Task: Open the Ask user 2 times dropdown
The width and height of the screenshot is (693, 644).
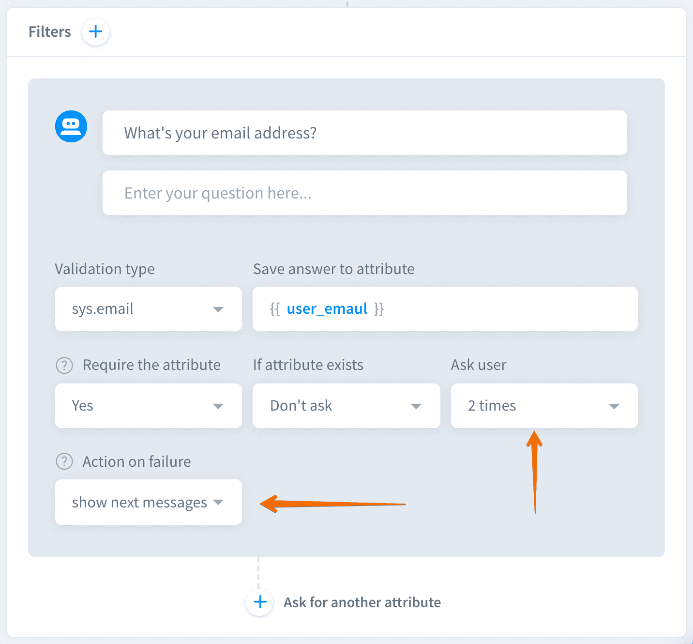Action: [x=544, y=406]
